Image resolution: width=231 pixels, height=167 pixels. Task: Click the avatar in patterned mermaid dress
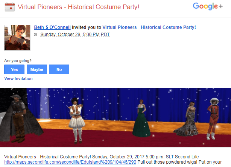[187, 119]
